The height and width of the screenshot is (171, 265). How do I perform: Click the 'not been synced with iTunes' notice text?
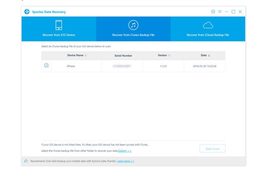tap(95, 145)
